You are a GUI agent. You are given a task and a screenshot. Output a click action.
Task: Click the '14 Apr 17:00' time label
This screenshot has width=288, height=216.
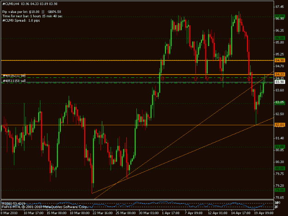coord(241,213)
